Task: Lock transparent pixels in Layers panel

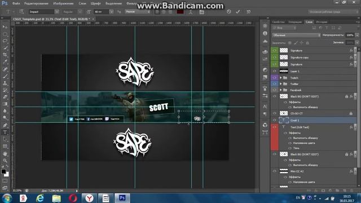Action: pos(290,43)
